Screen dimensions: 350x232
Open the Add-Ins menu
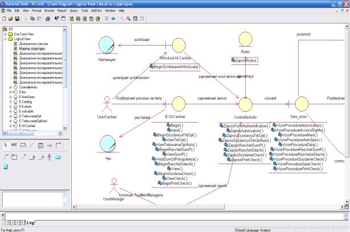click(96, 10)
